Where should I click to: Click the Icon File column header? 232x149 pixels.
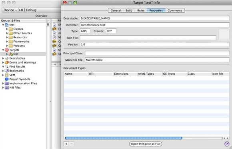click(x=220, y=74)
